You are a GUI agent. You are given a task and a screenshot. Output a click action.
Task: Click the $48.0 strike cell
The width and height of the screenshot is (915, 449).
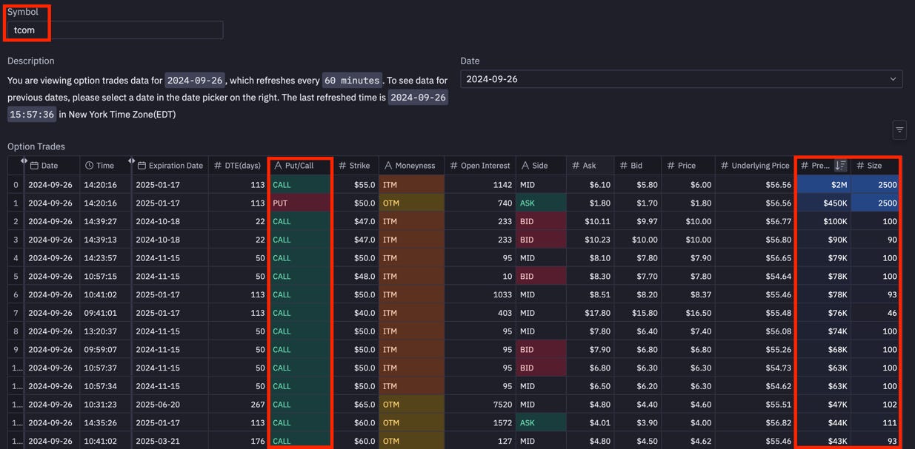356,277
